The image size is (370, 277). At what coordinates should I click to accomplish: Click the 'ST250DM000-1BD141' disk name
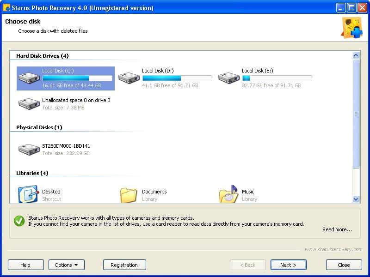tap(66, 146)
